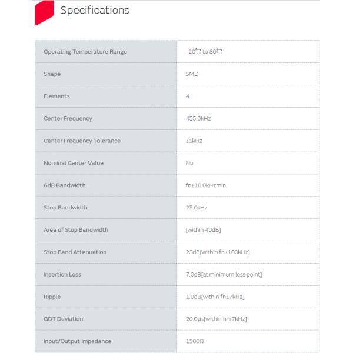Screen dimensions: 353x353
Task: Select the 1500Ω impedance value
Action: 195,341
